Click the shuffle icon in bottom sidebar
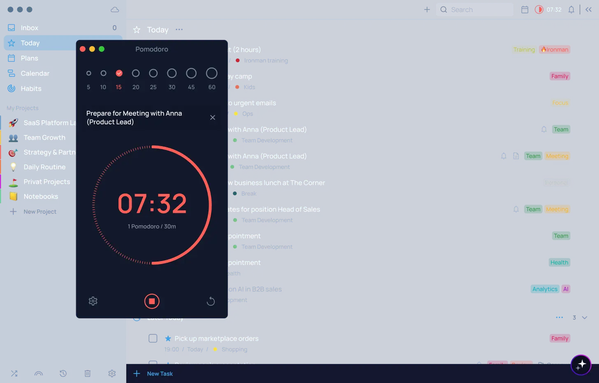Screen dimensions: 599x383 14,374
